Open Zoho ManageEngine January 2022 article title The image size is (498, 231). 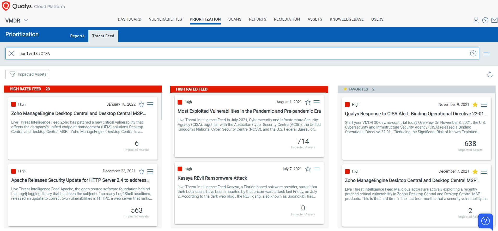coord(78,113)
